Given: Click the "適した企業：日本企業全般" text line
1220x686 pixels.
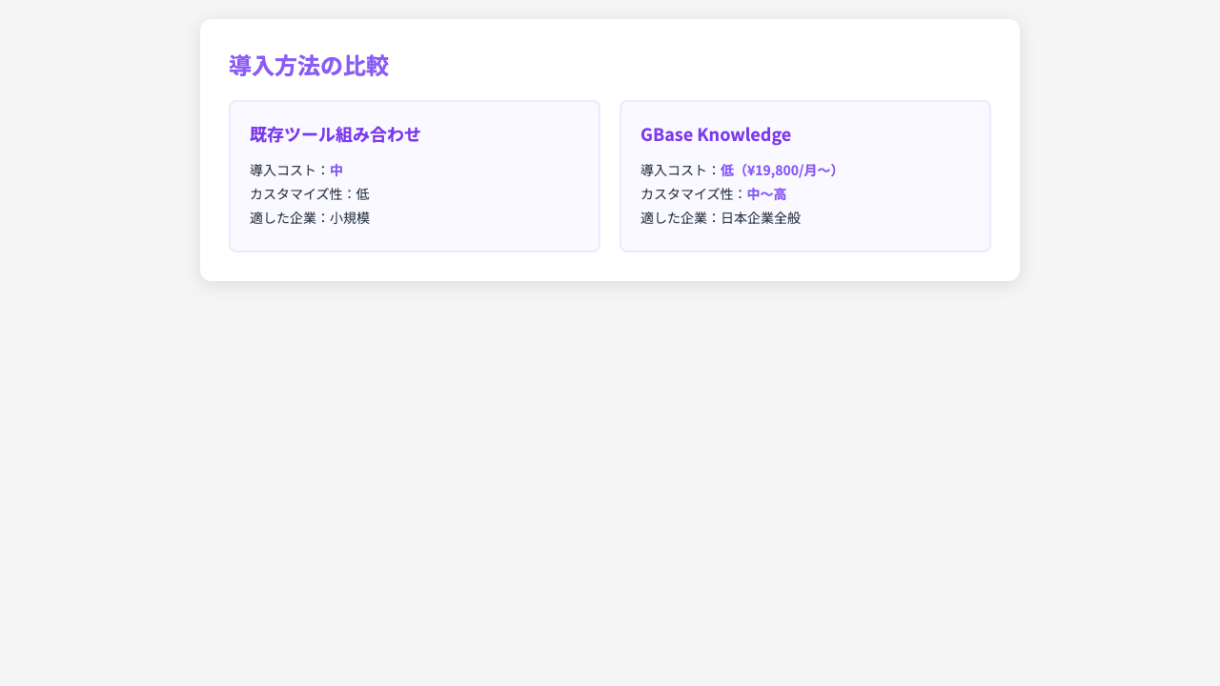Looking at the screenshot, I should (720, 217).
